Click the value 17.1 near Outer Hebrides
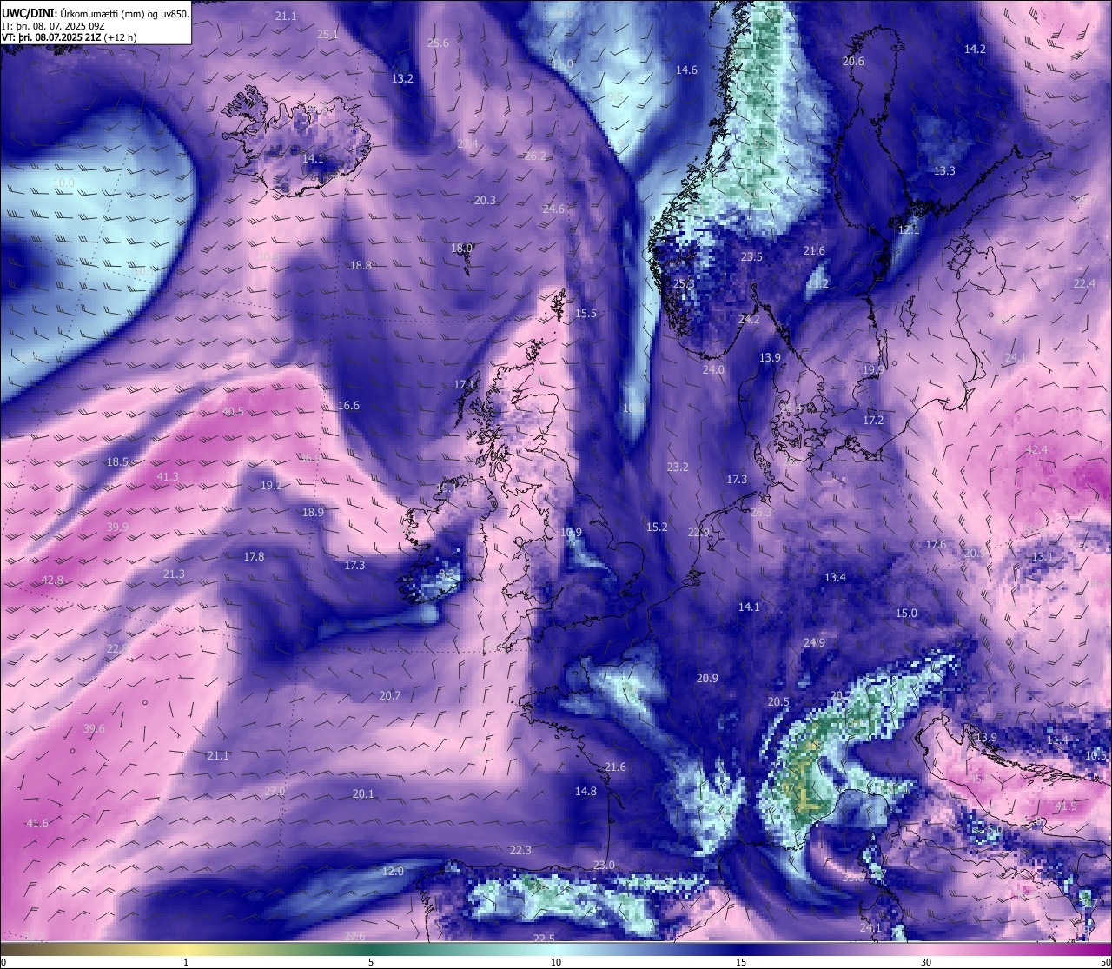Screen dimensions: 1112x969 [464, 384]
